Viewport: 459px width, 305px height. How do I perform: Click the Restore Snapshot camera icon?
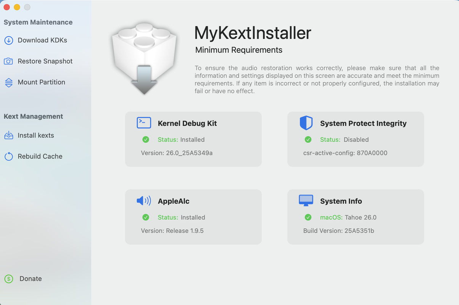(8, 61)
